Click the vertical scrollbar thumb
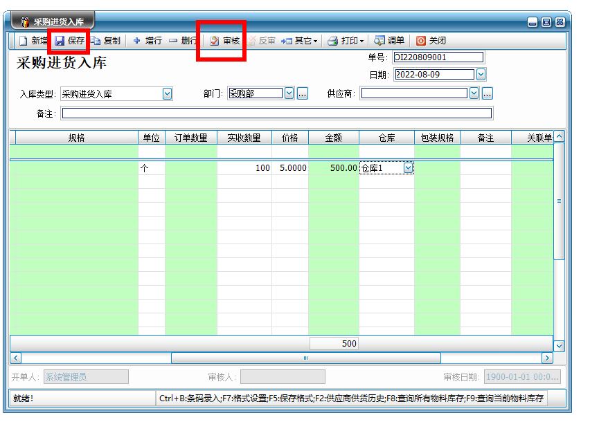590x422 pixels. click(x=560, y=201)
